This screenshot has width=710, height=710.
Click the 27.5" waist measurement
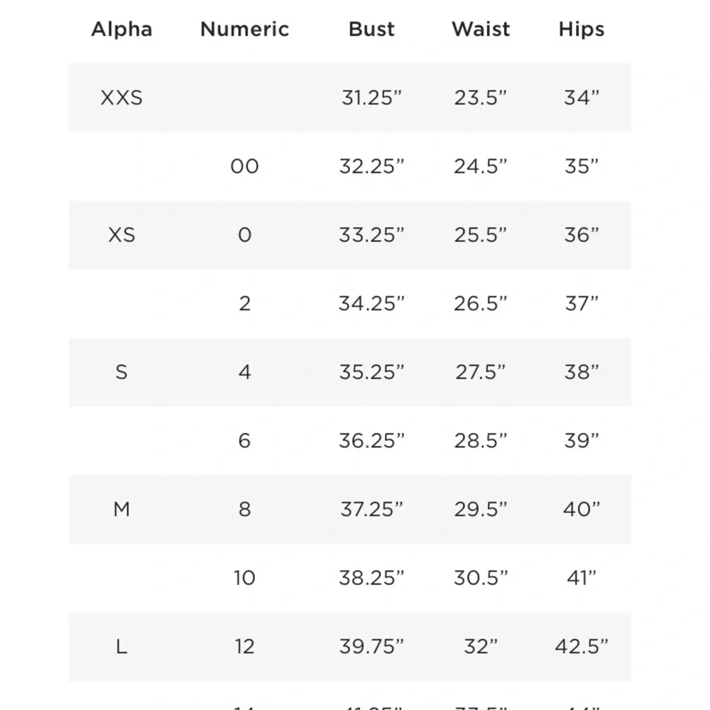[481, 372]
